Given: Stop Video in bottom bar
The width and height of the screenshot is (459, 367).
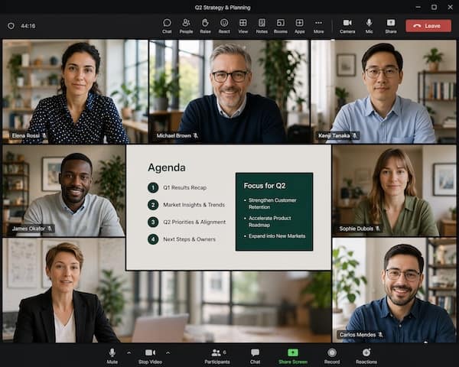Looking at the screenshot, I should (150, 356).
